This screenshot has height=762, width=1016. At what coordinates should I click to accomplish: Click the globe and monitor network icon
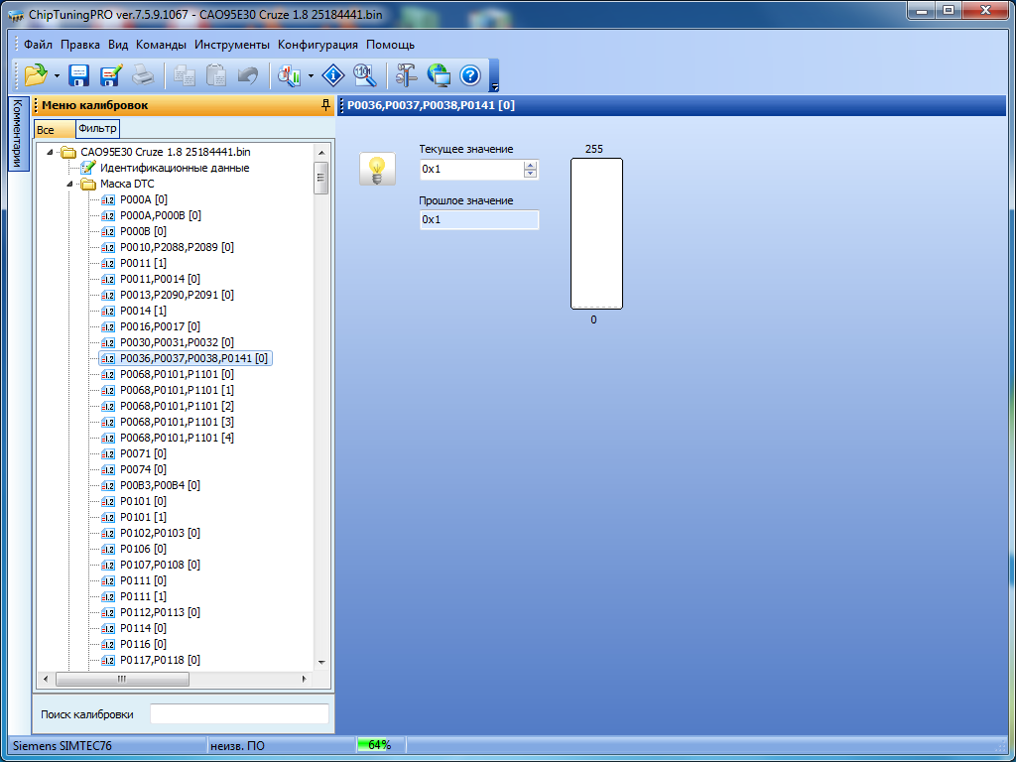(x=439, y=75)
